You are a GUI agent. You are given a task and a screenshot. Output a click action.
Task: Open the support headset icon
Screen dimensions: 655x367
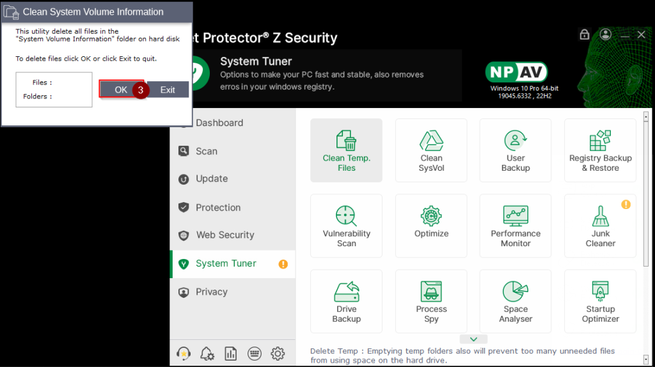click(x=184, y=353)
